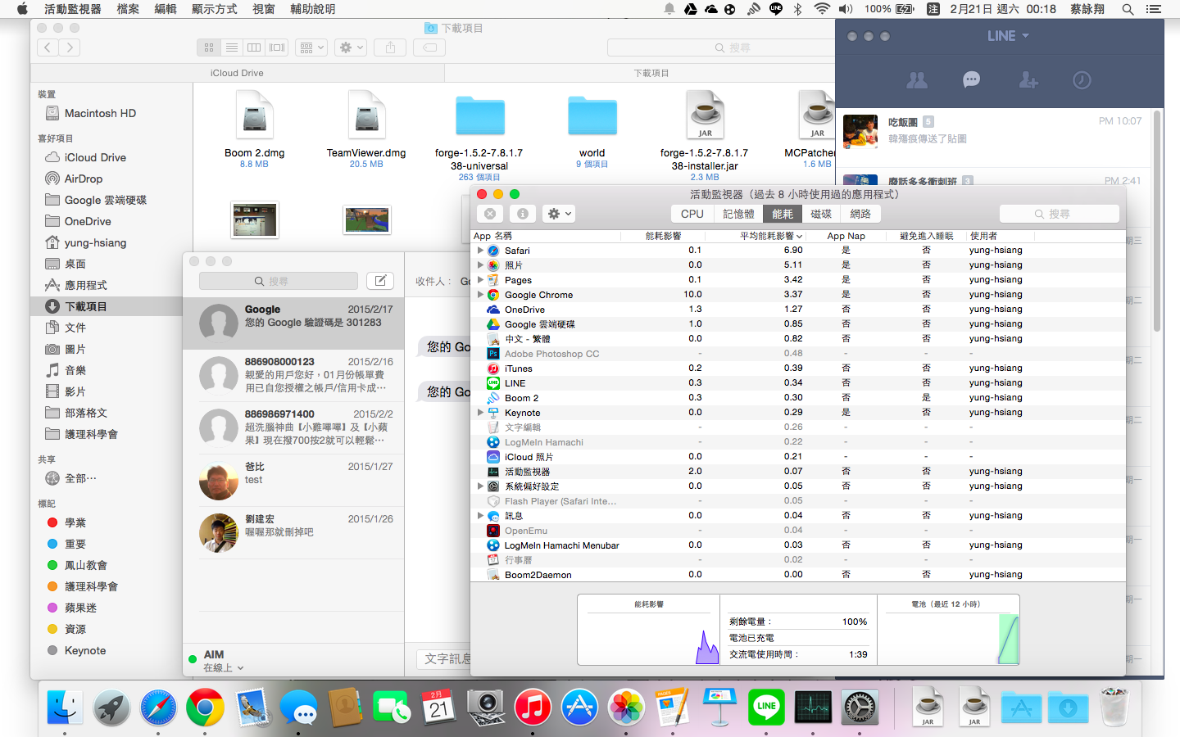Open Safari in the Dock

tap(158, 707)
